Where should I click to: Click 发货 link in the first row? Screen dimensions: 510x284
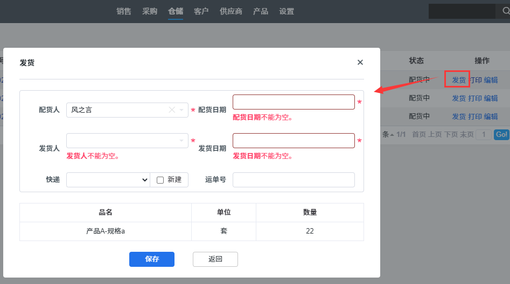(x=459, y=80)
